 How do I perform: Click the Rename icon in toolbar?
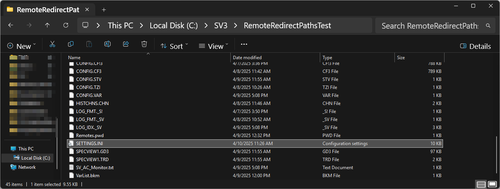pyautogui.click(x=107, y=44)
